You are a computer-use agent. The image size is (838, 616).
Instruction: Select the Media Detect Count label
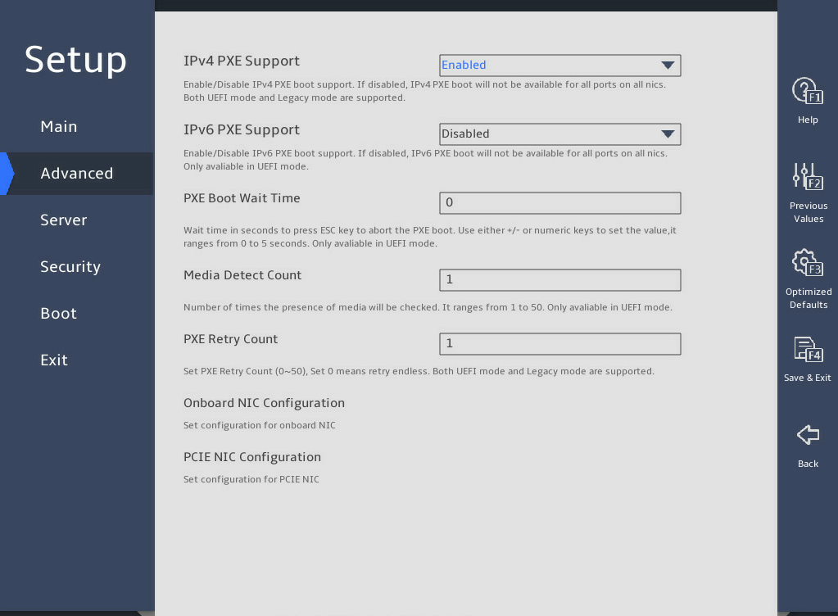click(242, 275)
